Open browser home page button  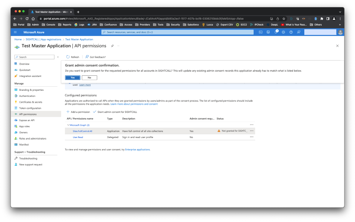33,18
